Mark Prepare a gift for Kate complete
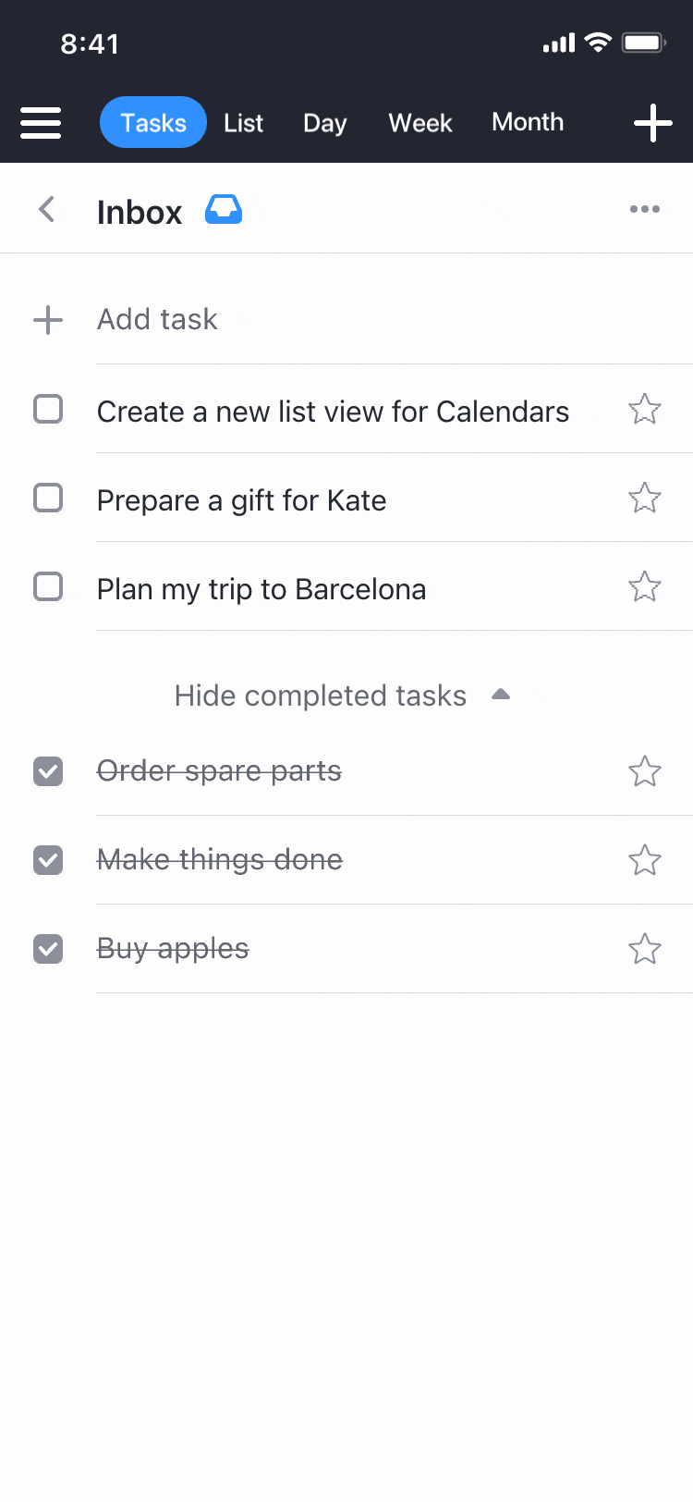The image size is (693, 1502). [48, 499]
